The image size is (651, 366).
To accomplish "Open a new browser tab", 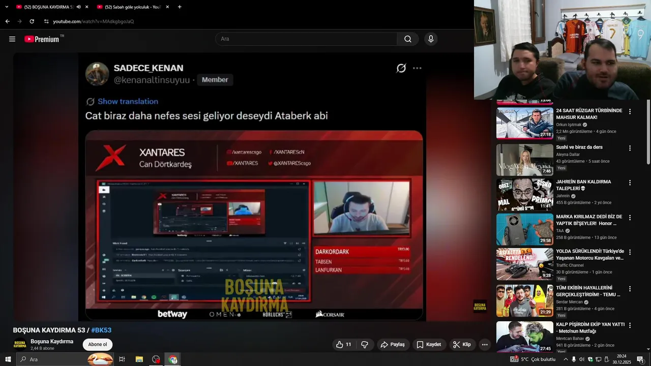I will pyautogui.click(x=180, y=7).
